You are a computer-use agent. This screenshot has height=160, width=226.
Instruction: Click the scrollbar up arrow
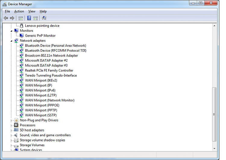click(214, 26)
